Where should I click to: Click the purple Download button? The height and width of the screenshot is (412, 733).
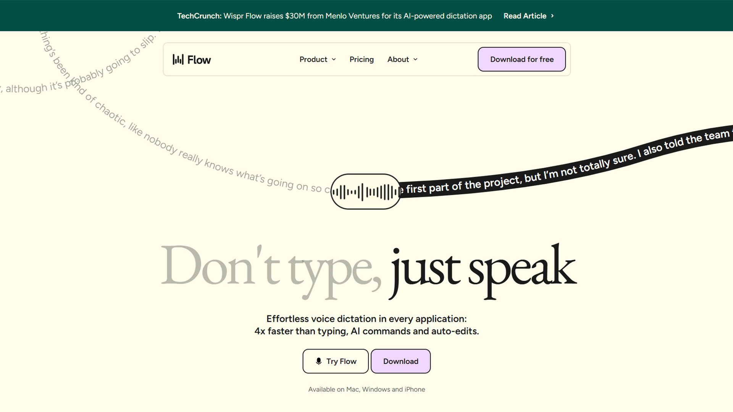(400, 361)
